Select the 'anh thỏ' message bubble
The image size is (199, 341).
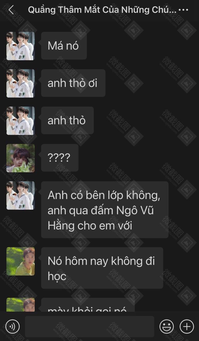click(x=67, y=120)
